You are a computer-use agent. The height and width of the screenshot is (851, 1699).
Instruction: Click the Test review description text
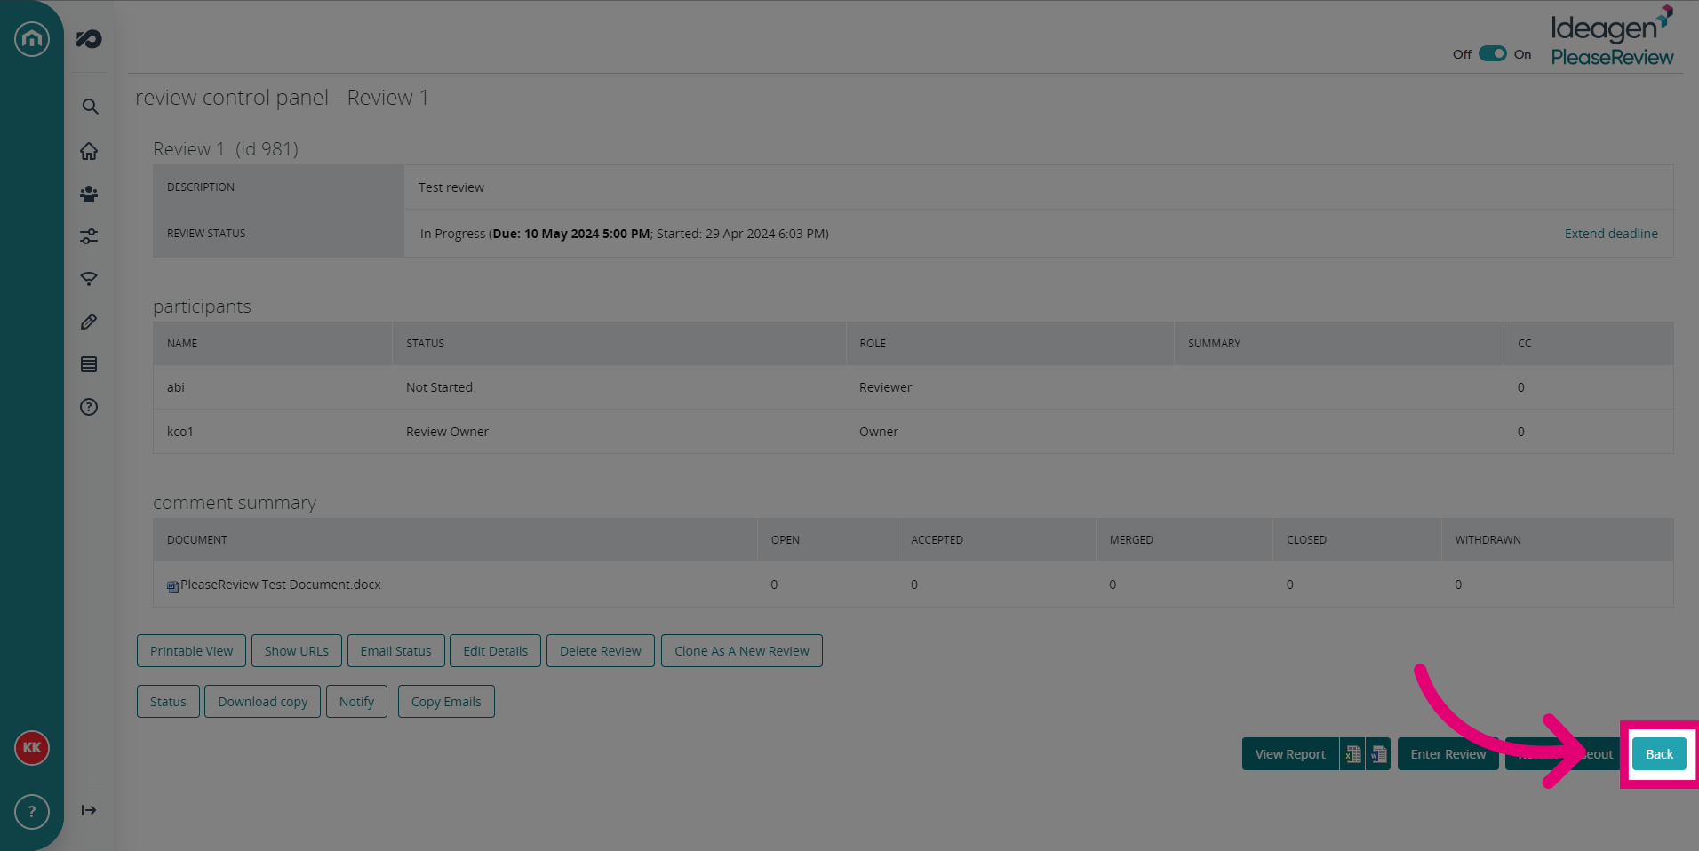point(451,187)
